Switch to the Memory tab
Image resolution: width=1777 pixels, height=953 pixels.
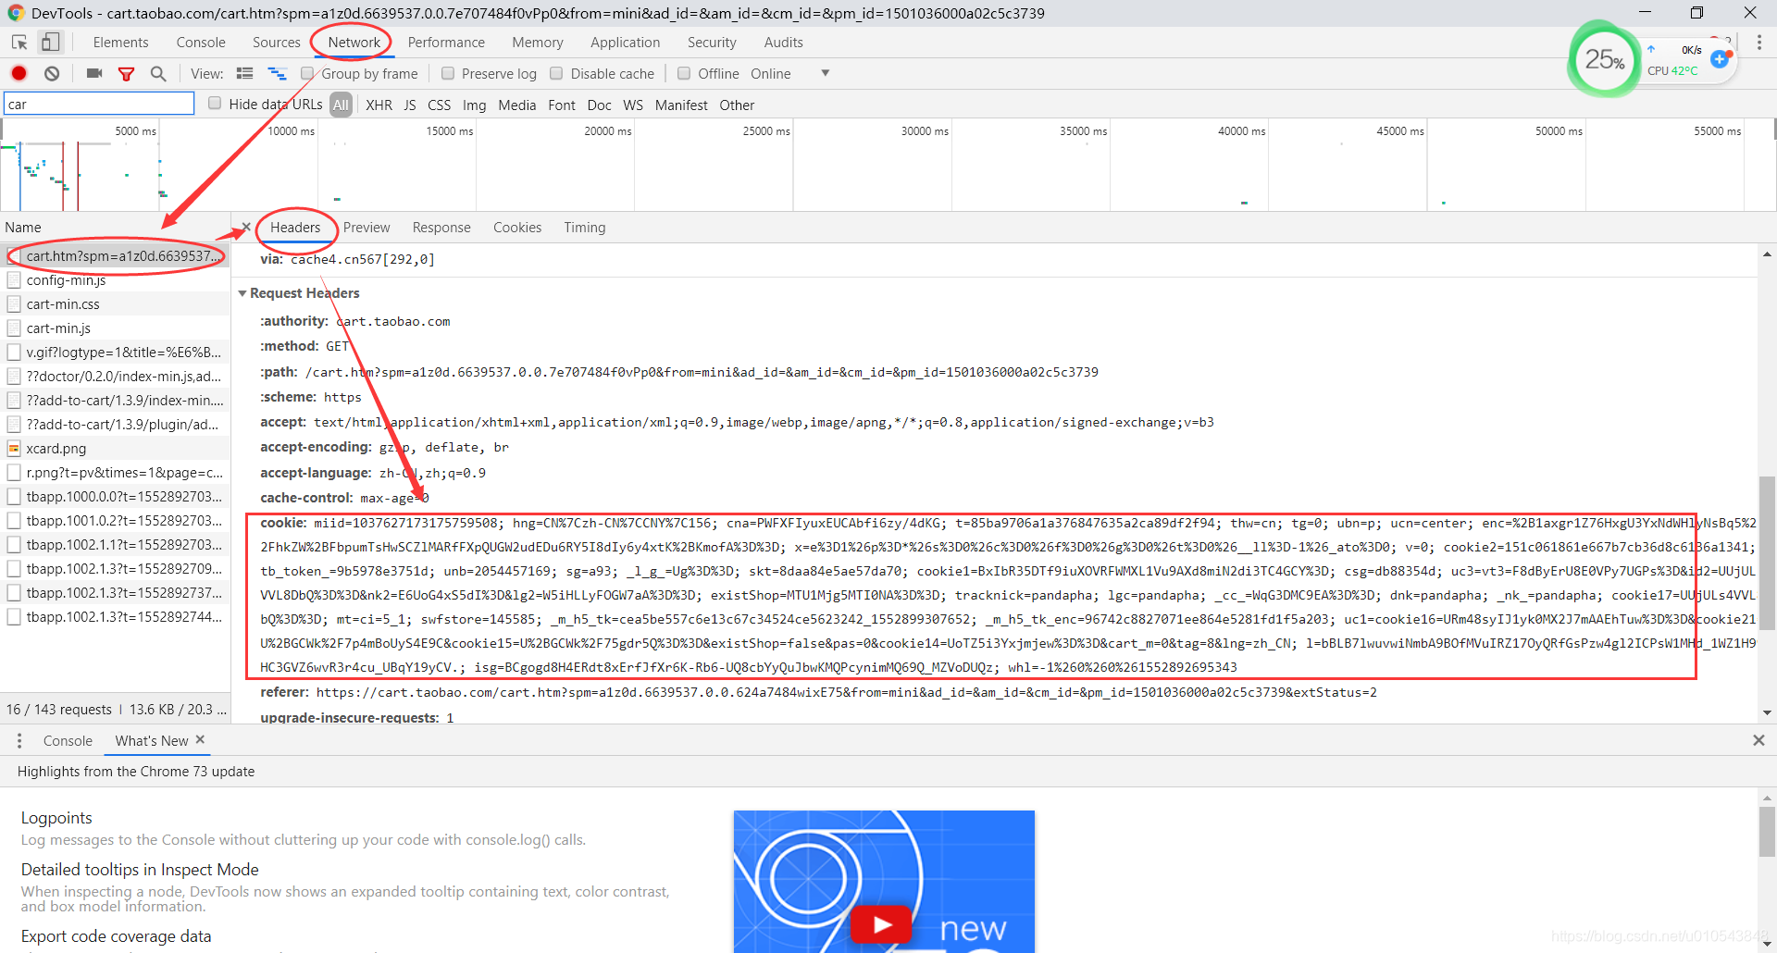pyautogui.click(x=538, y=43)
